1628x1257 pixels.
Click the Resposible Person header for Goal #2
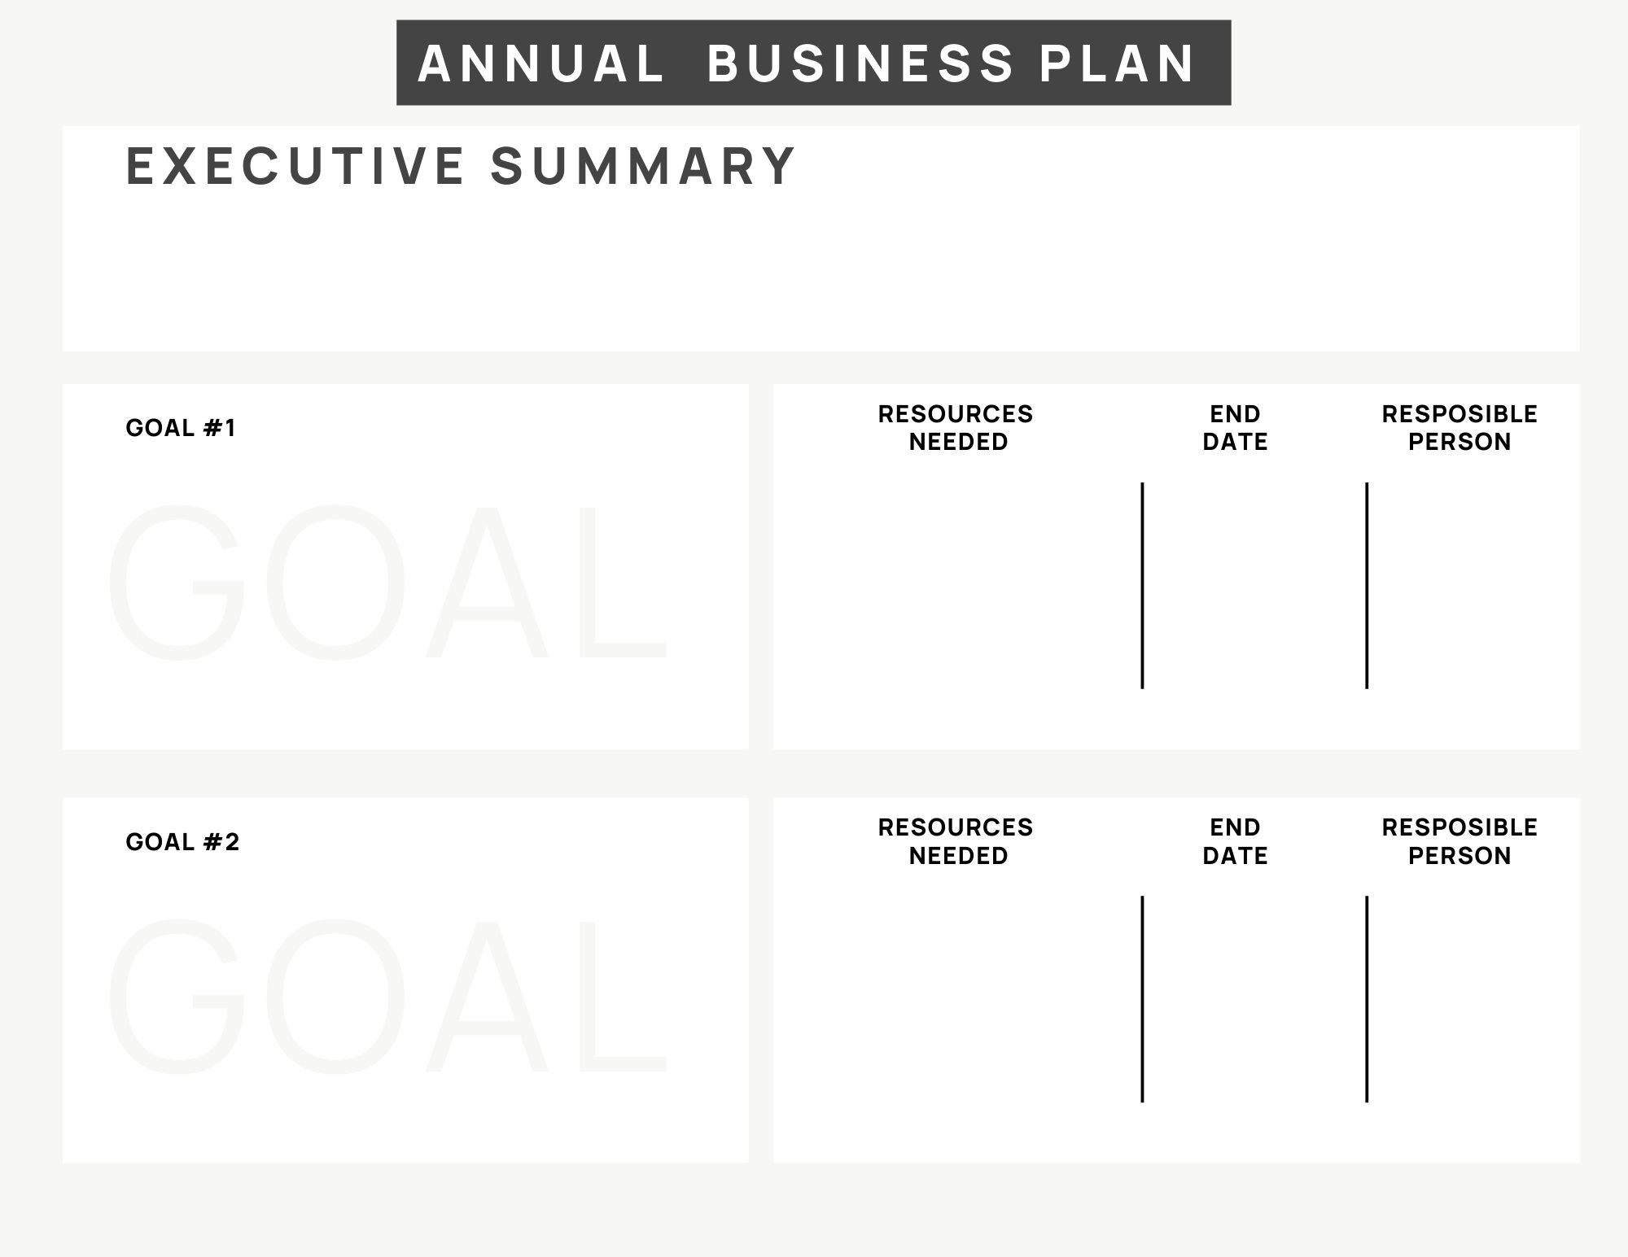1460,841
